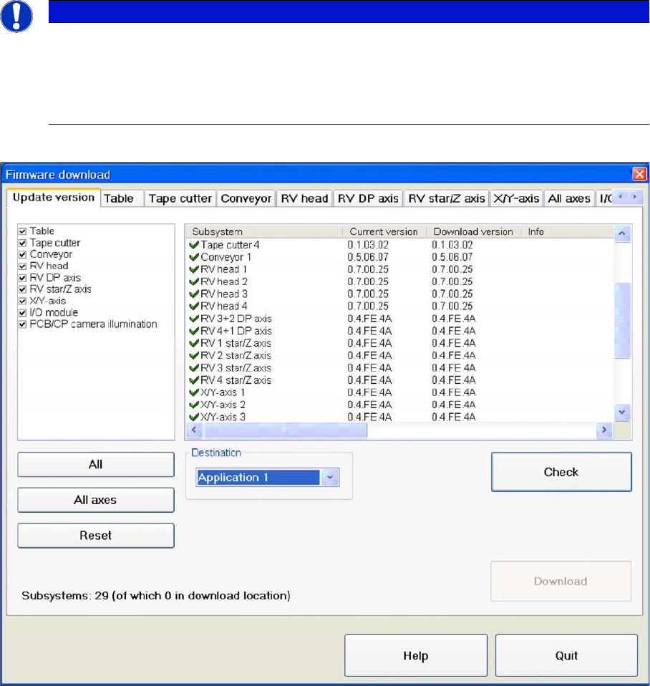650x686 pixels.
Task: Select the Tape cutter 4 row
Action: (399, 245)
